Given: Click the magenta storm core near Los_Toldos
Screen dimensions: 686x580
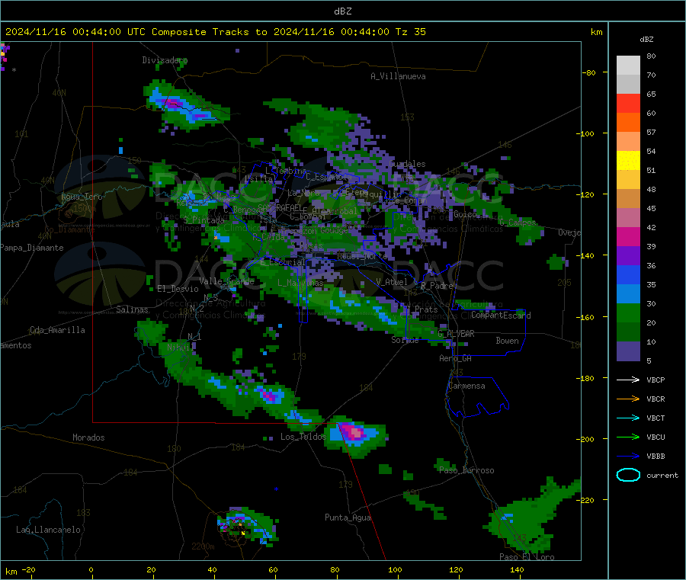Looking at the screenshot, I should point(354,433).
